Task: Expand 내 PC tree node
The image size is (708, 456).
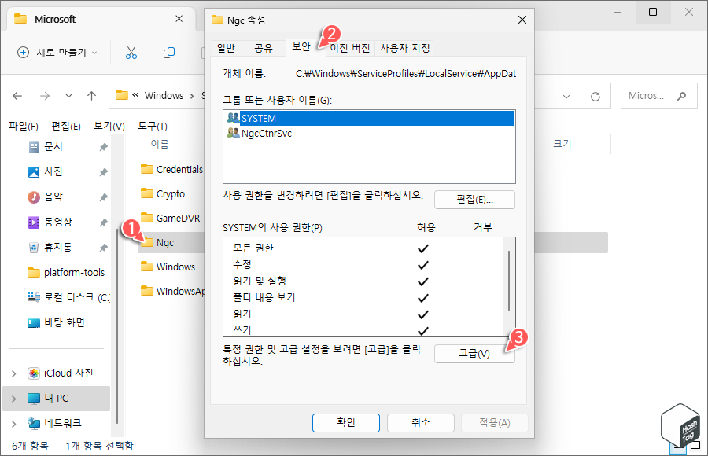Action: click(13, 399)
